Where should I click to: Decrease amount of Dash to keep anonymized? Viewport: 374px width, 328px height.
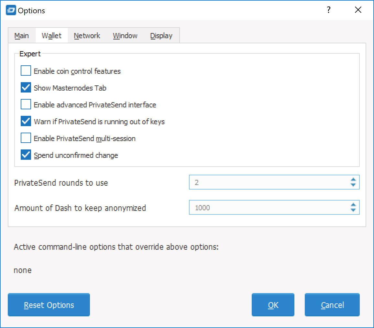pyautogui.click(x=353, y=210)
